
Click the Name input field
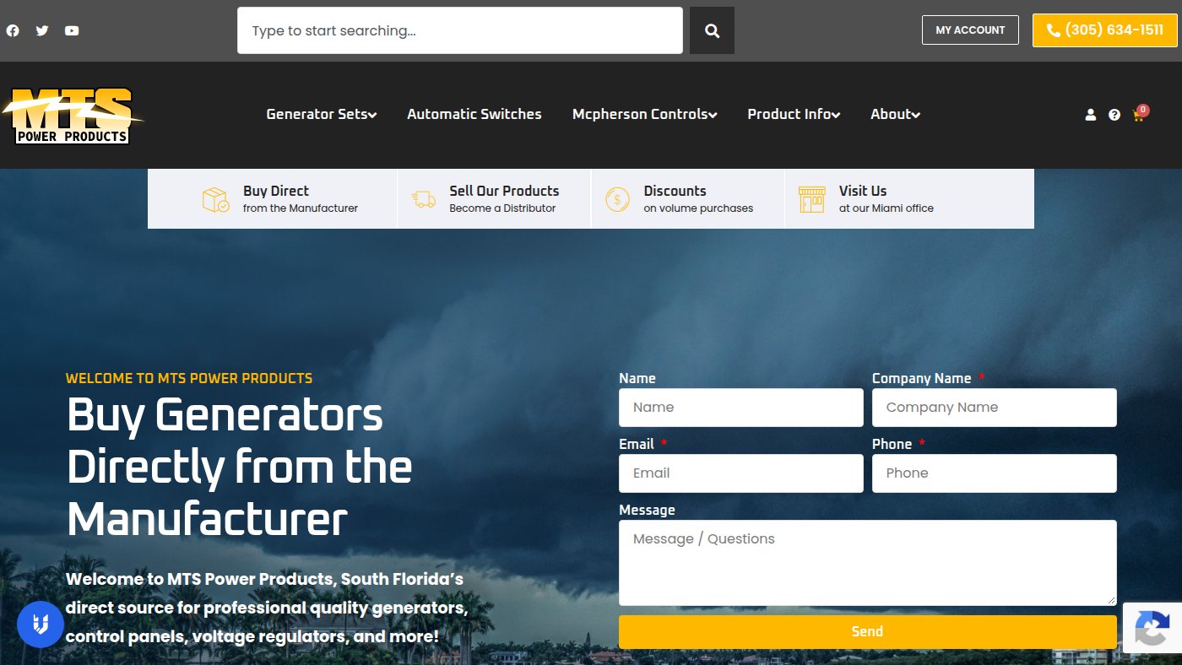[x=741, y=408]
